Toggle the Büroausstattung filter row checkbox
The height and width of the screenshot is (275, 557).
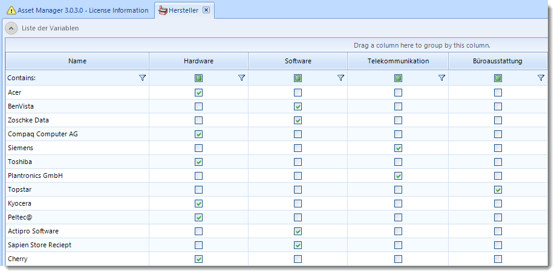tap(498, 78)
